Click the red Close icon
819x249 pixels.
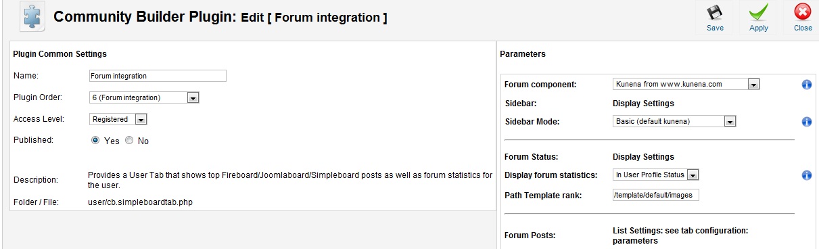tap(803, 13)
